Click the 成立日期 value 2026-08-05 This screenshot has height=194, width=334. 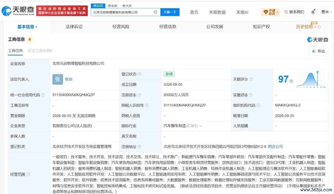[x=173, y=85]
